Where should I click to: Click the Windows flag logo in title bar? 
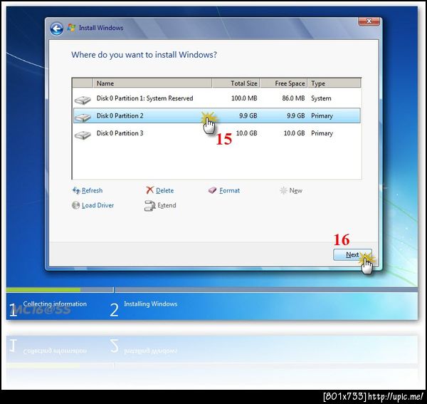coord(71,28)
